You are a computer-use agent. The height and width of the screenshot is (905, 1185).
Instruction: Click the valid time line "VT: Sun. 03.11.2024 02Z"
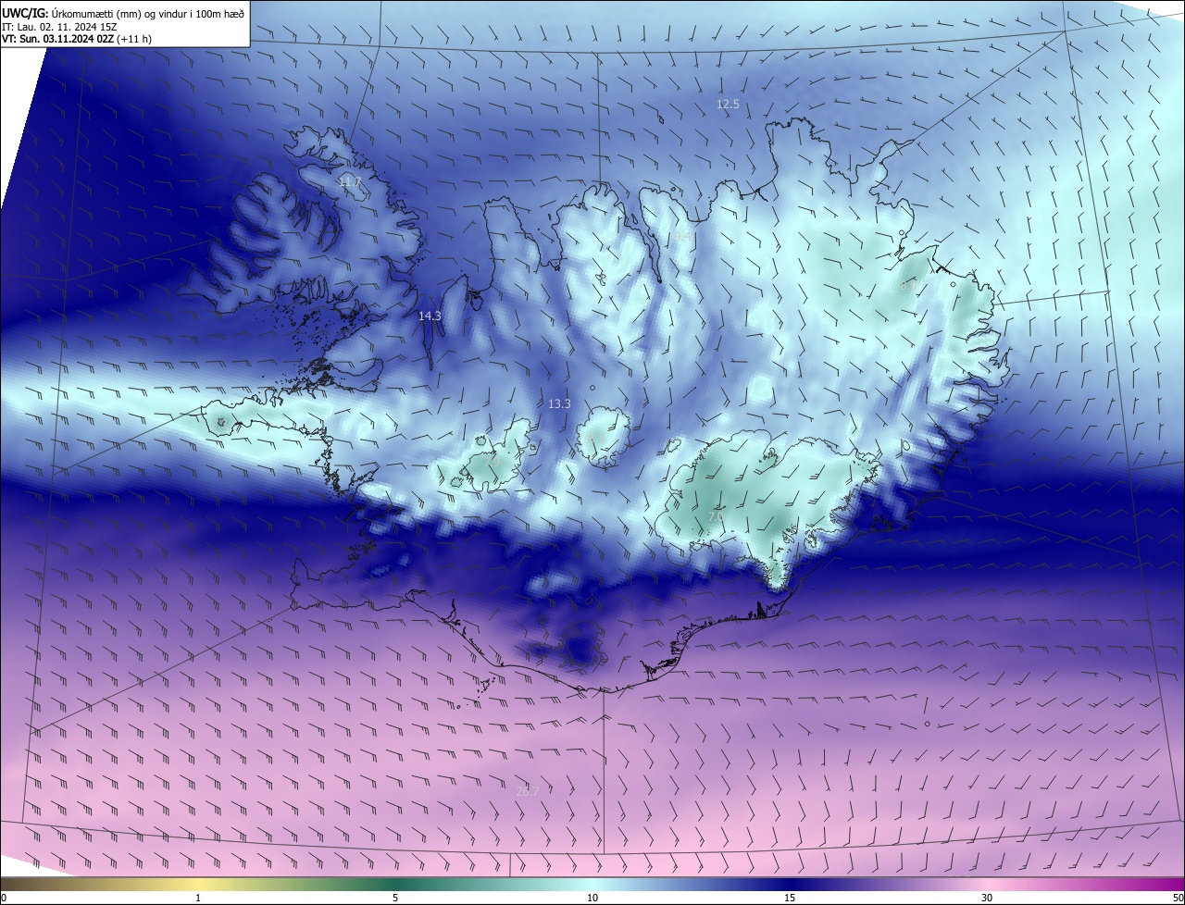[x=57, y=40]
